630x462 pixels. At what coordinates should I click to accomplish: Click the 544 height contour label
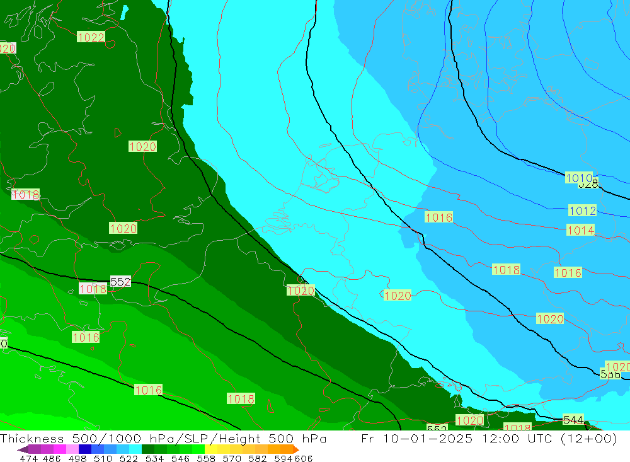point(573,420)
